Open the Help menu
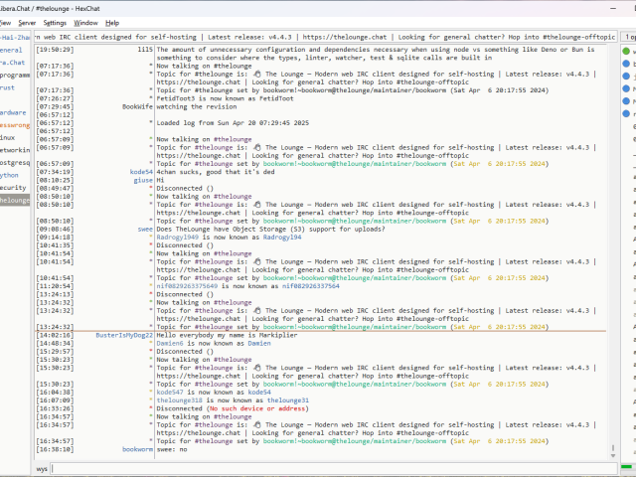 coord(112,22)
